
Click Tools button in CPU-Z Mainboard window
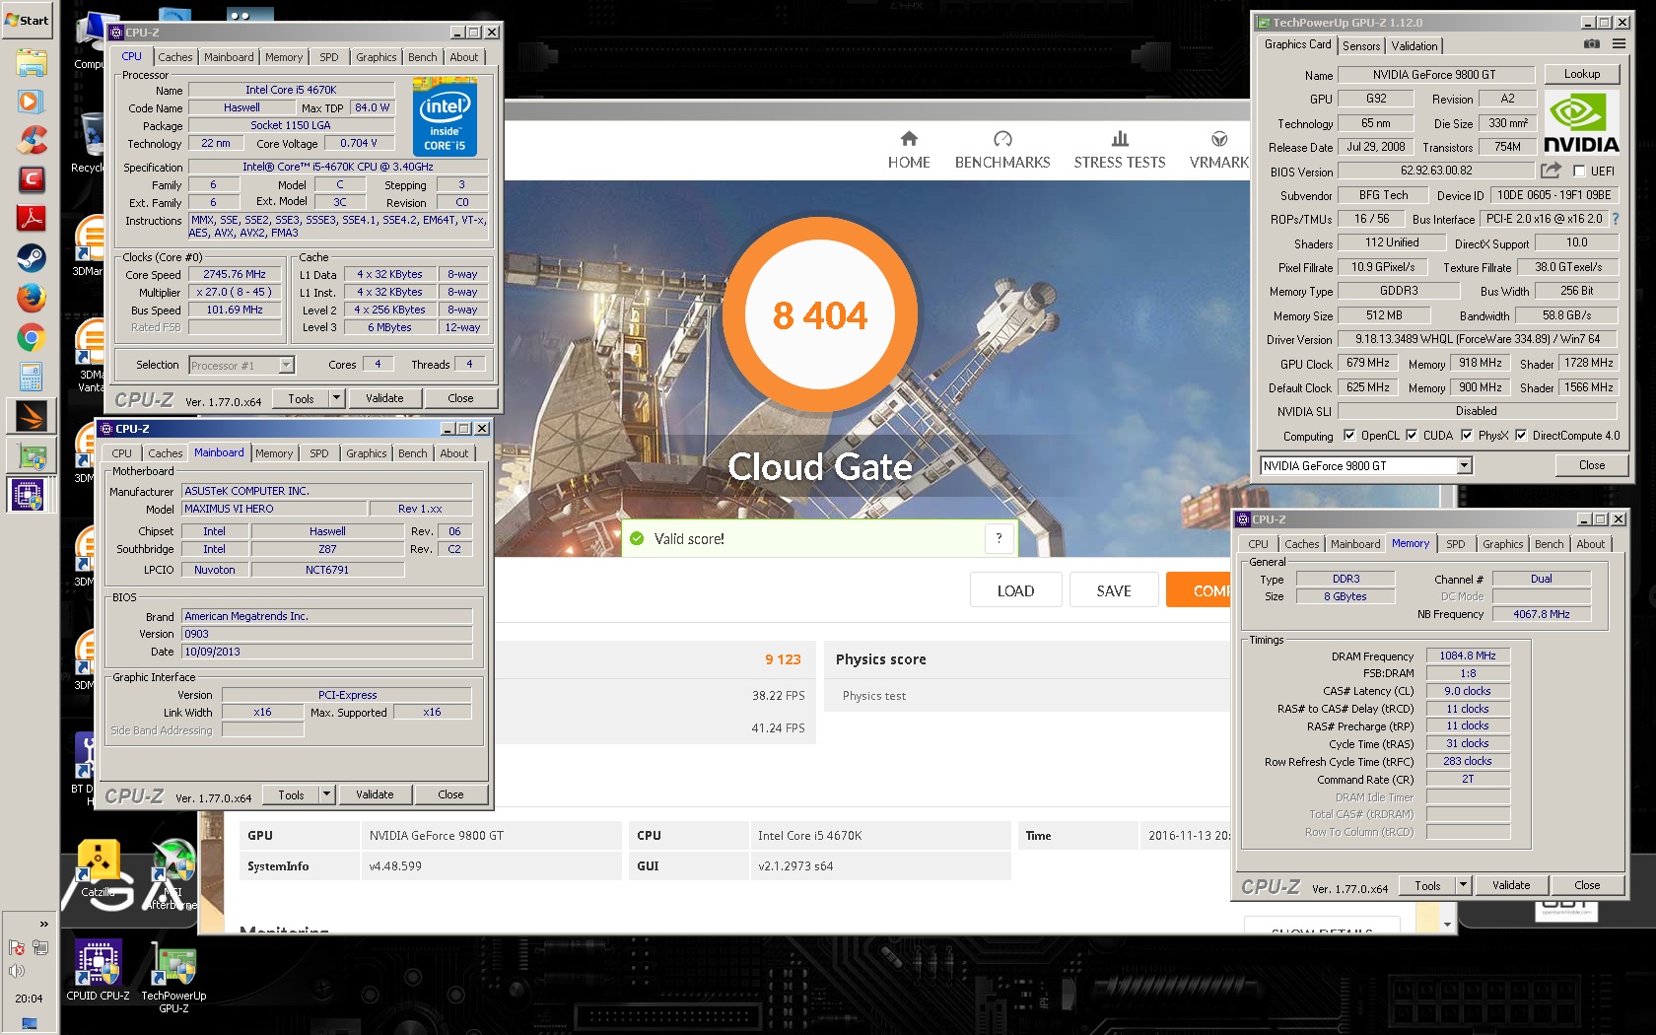coord(292,794)
